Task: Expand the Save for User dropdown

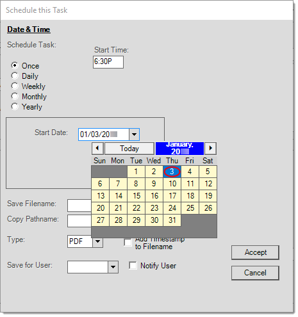Action: [113, 267]
